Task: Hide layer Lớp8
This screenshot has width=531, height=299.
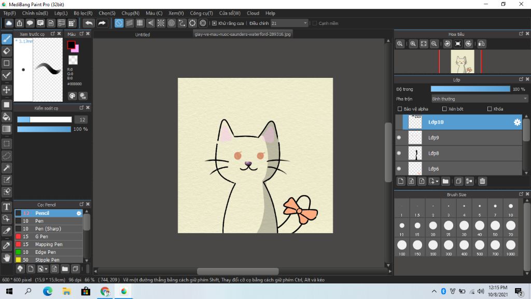Action: 399,153
